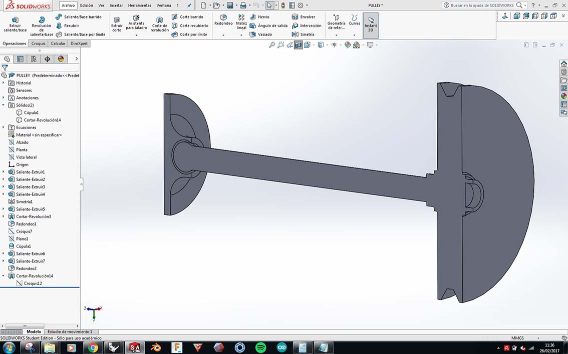568x354 pixels.
Task: Click edit appearance color sphere icon
Action: [348, 45]
